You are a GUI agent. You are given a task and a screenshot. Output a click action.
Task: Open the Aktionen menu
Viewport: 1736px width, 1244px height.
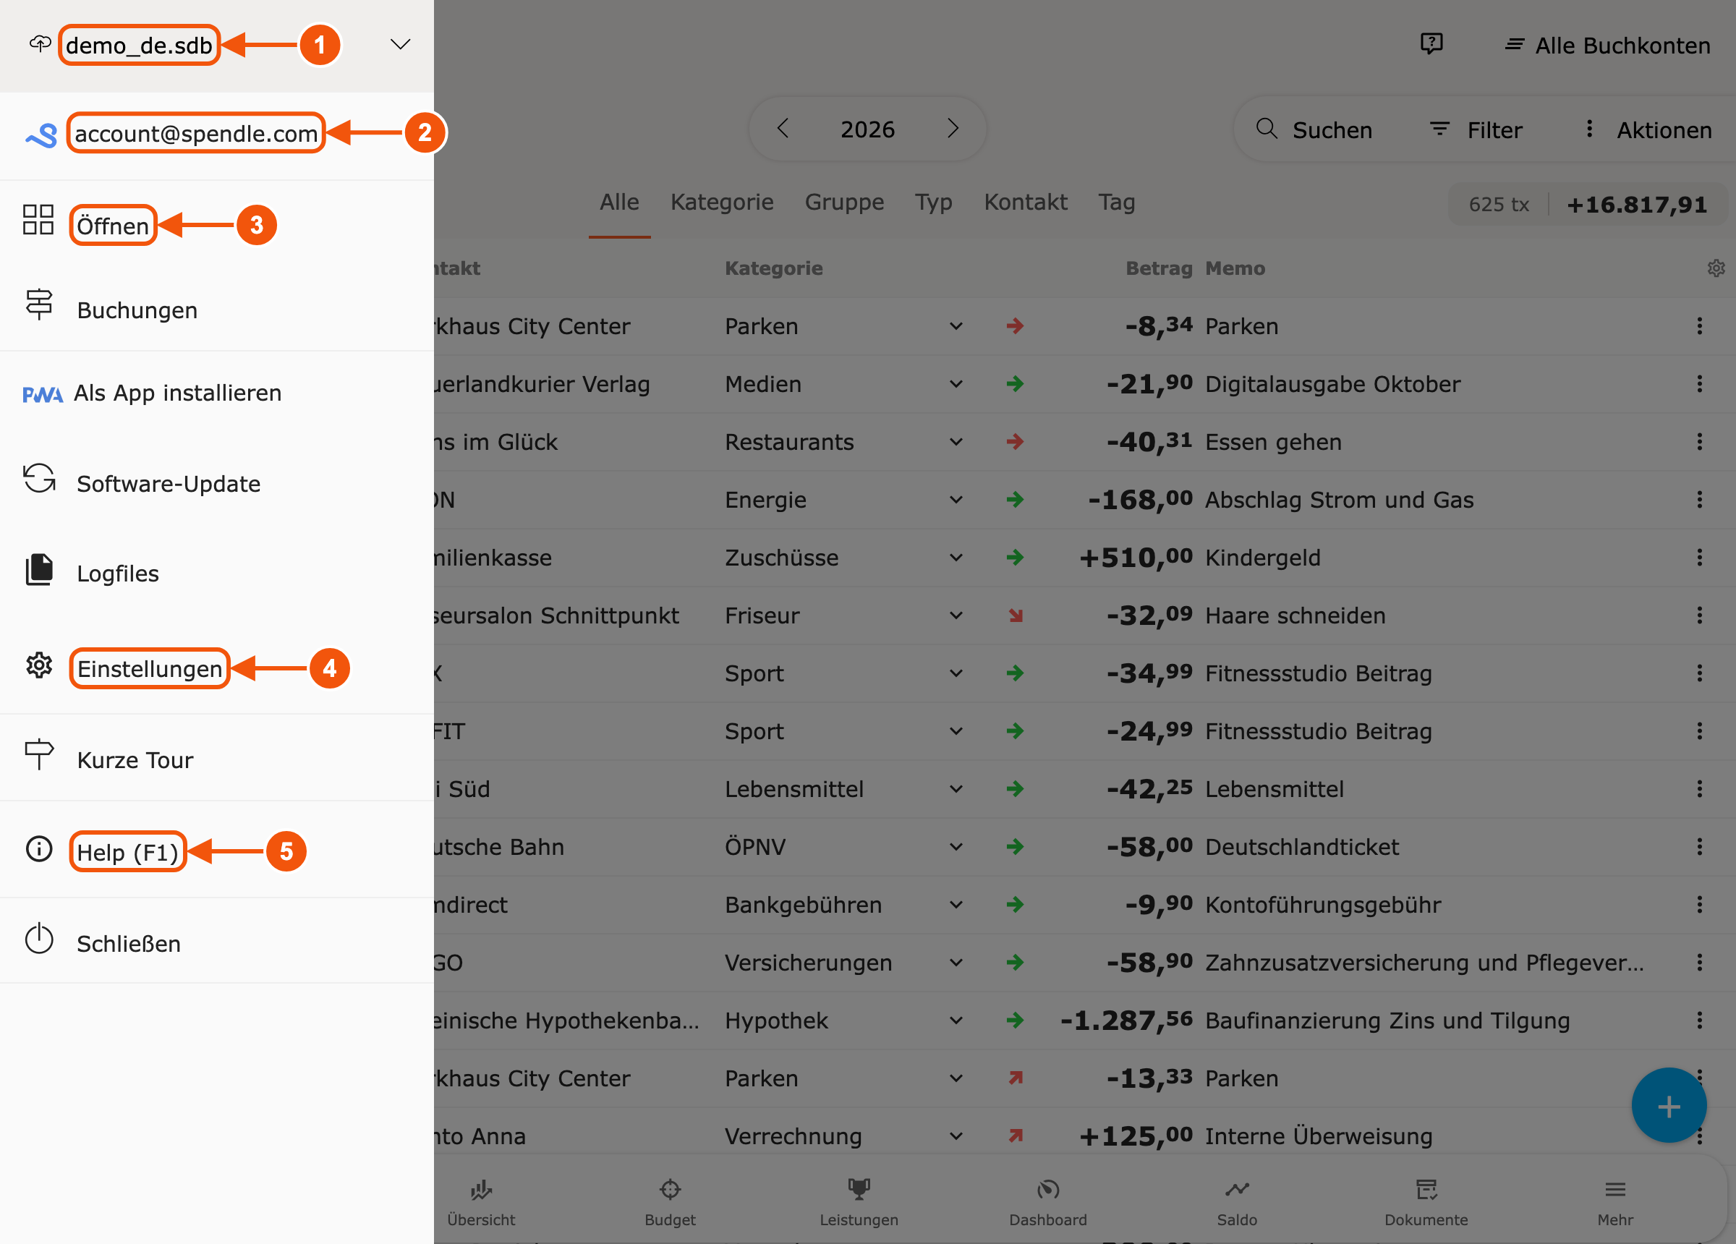(x=1647, y=129)
